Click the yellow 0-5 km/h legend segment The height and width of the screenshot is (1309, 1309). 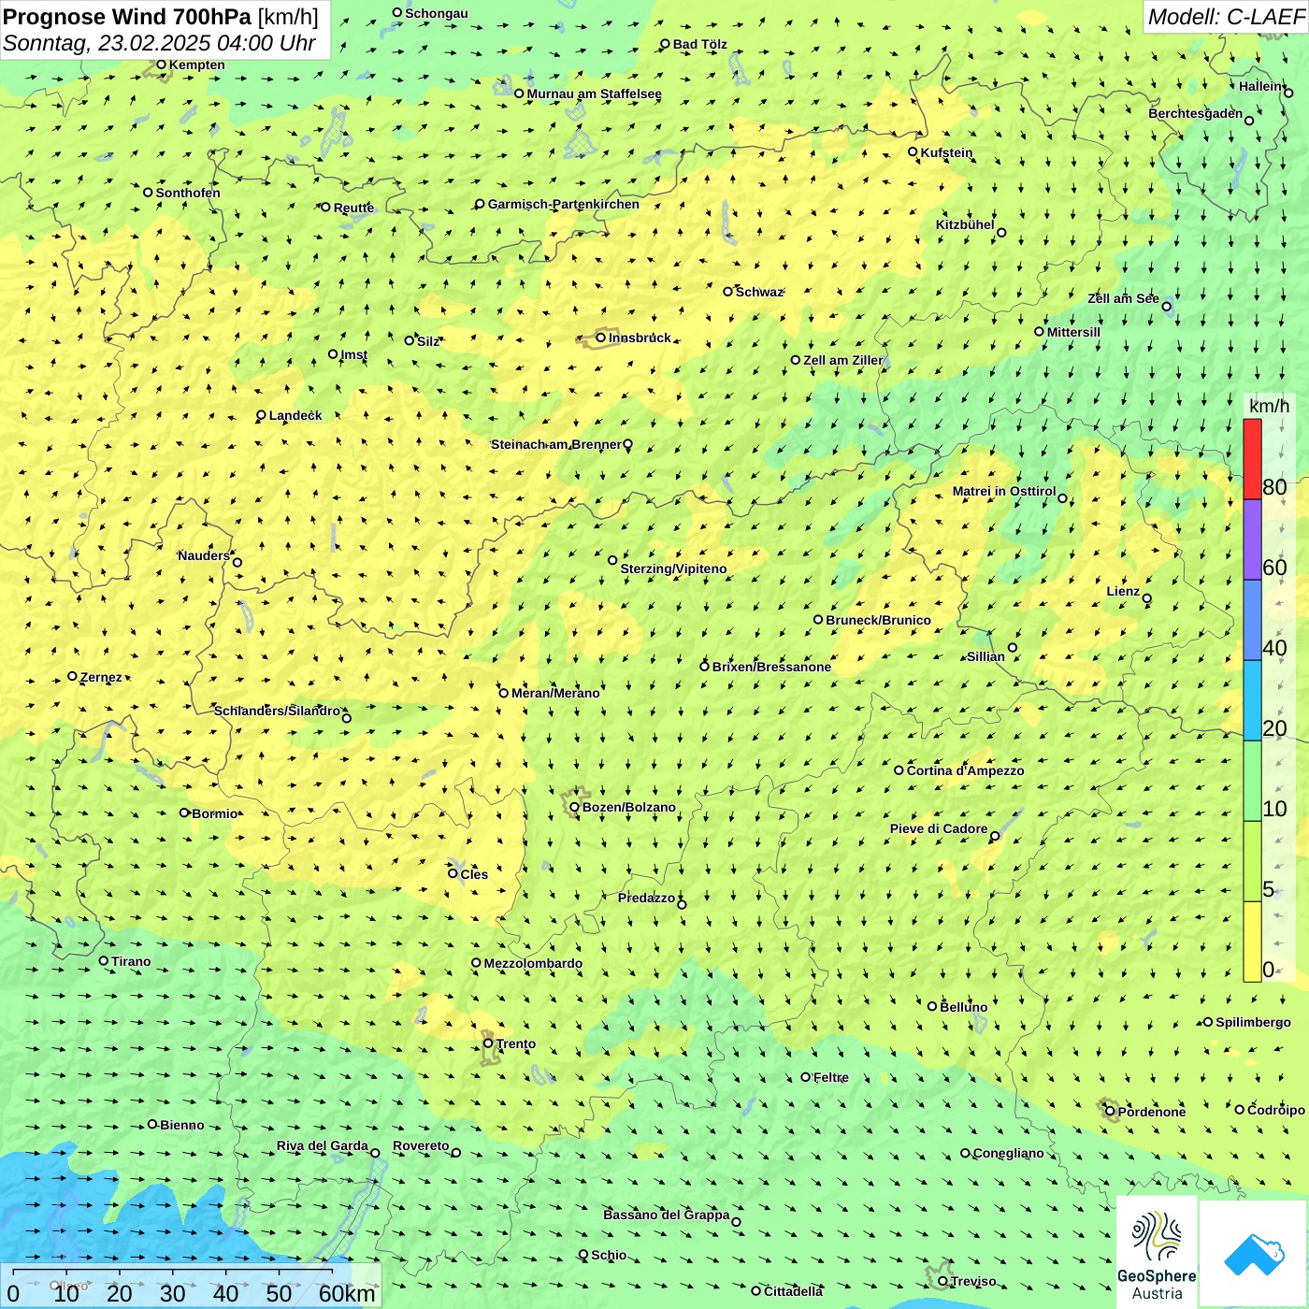click(1252, 942)
